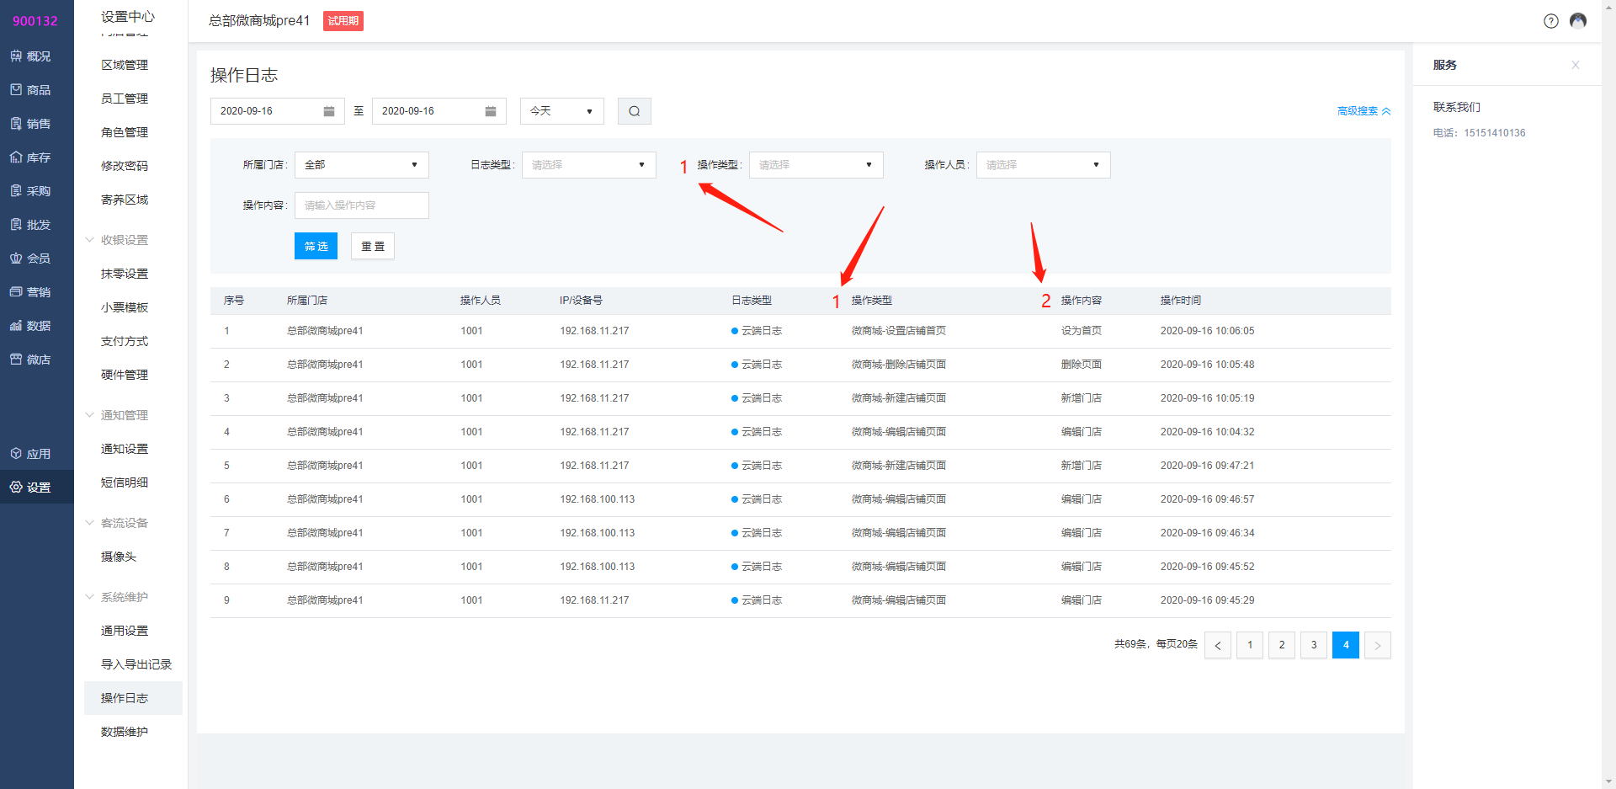1616x789 pixels.
Task: Select 导入导出记录 menu item
Action: [136, 664]
